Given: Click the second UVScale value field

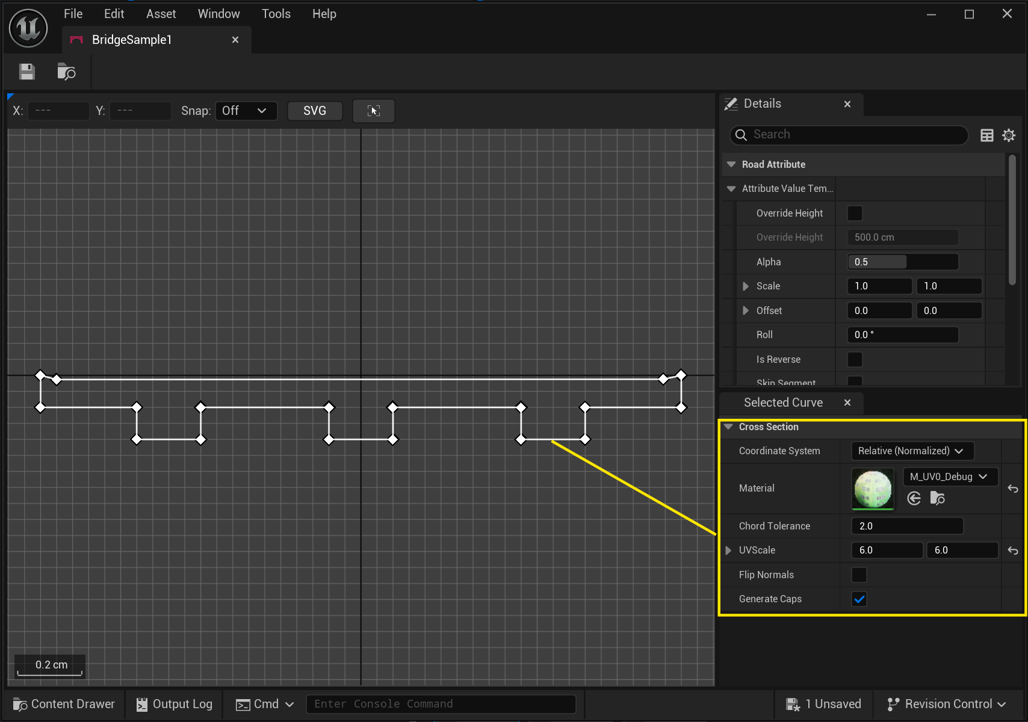Looking at the screenshot, I should click(x=962, y=551).
